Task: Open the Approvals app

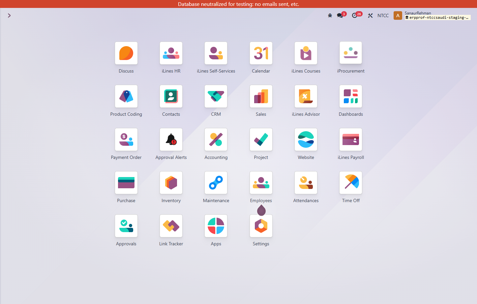Action: coord(126,226)
